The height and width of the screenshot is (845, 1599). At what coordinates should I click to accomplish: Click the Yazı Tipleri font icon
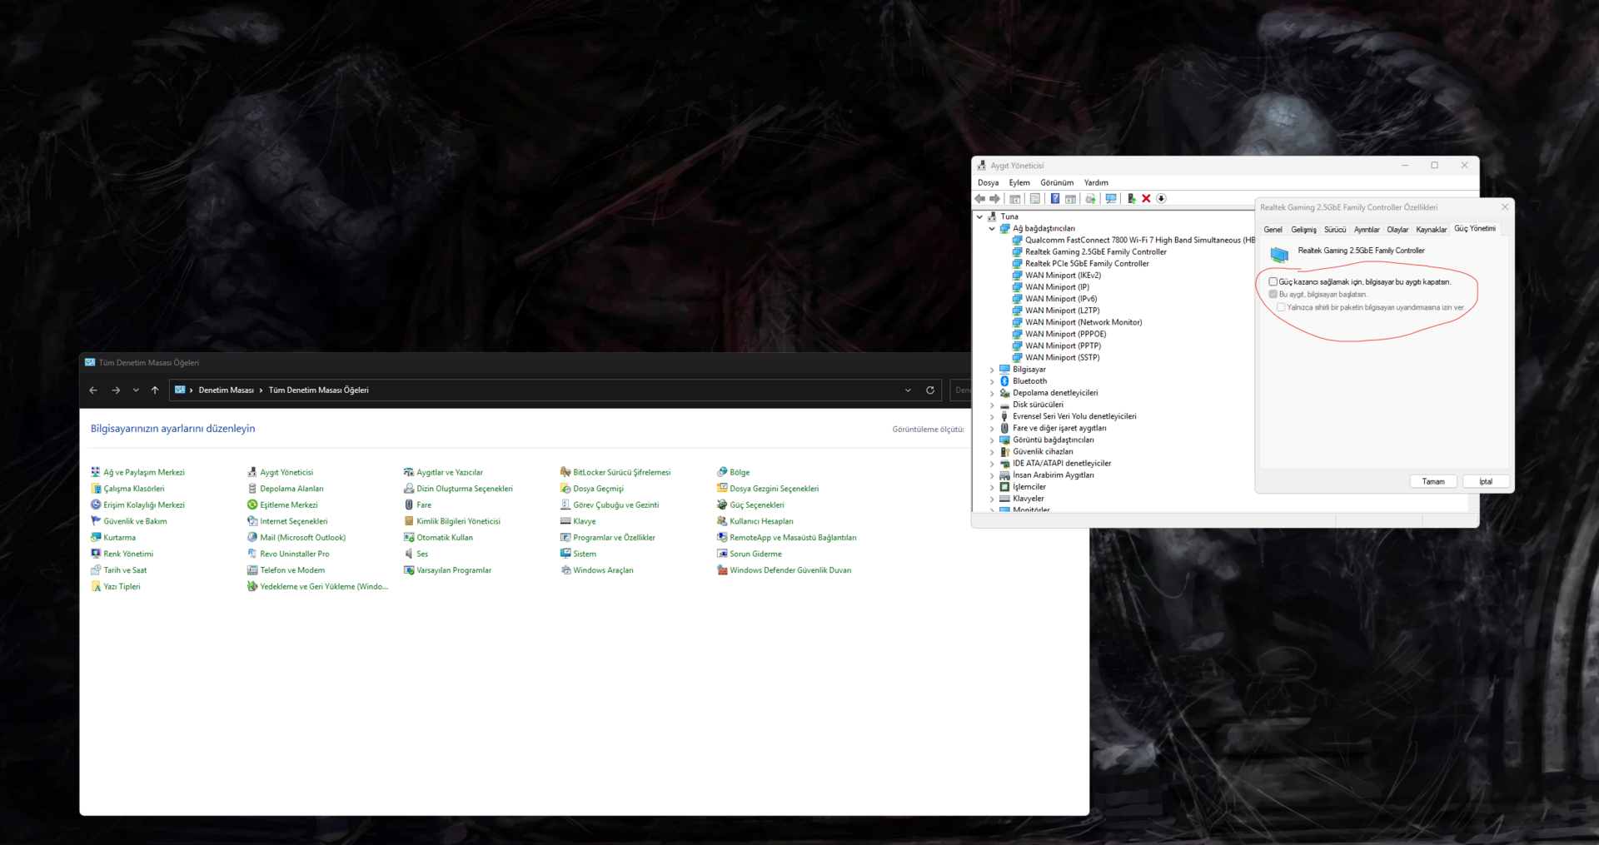[x=96, y=587]
